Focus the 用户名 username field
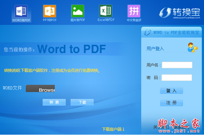204x135 pixels. point(177,65)
